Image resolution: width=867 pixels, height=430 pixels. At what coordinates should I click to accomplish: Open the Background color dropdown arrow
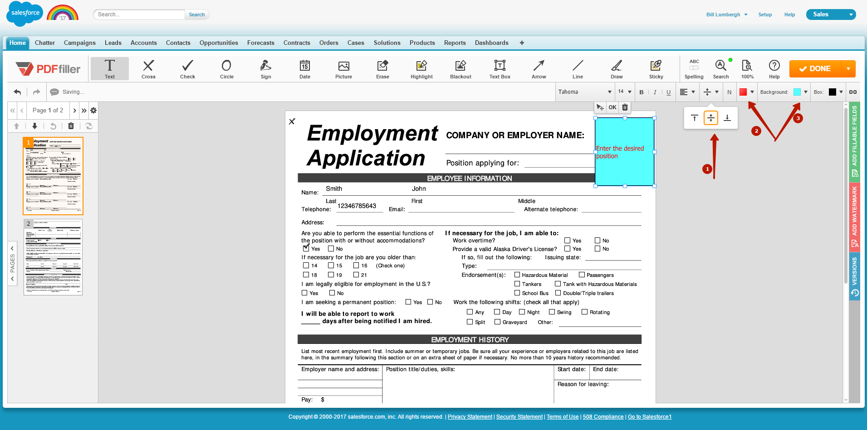(x=806, y=92)
